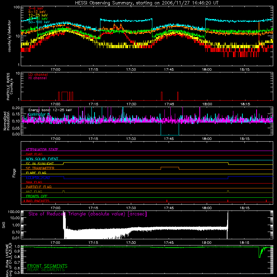Click the FLARE FLAG label

click(36, 173)
